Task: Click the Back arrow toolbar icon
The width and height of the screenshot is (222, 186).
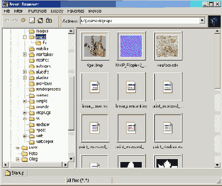Action: [7, 20]
